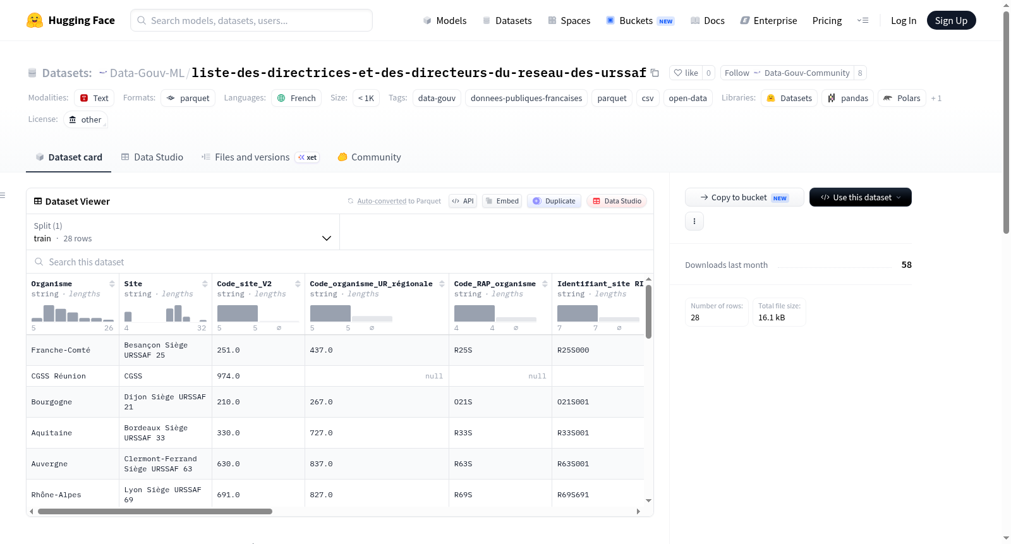Open Models page

445,21
